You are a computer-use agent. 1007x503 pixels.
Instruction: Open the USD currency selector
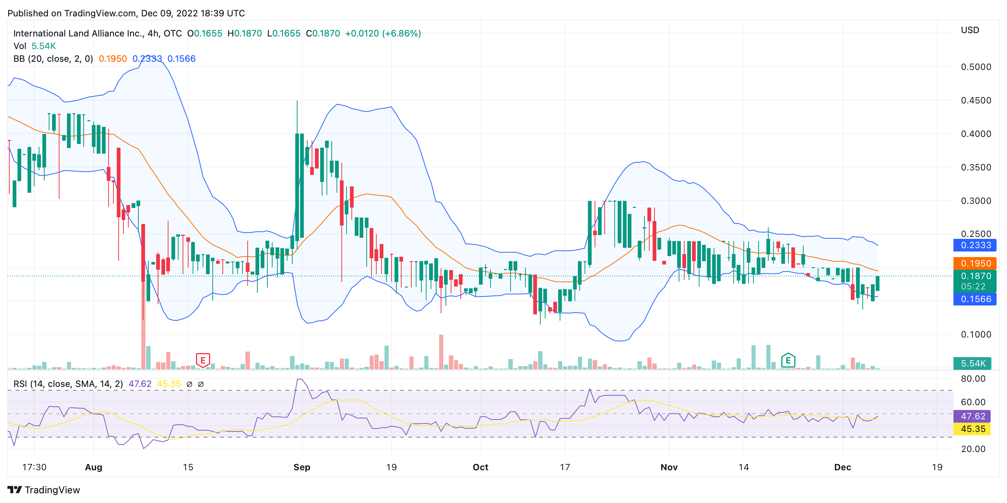coord(970,30)
